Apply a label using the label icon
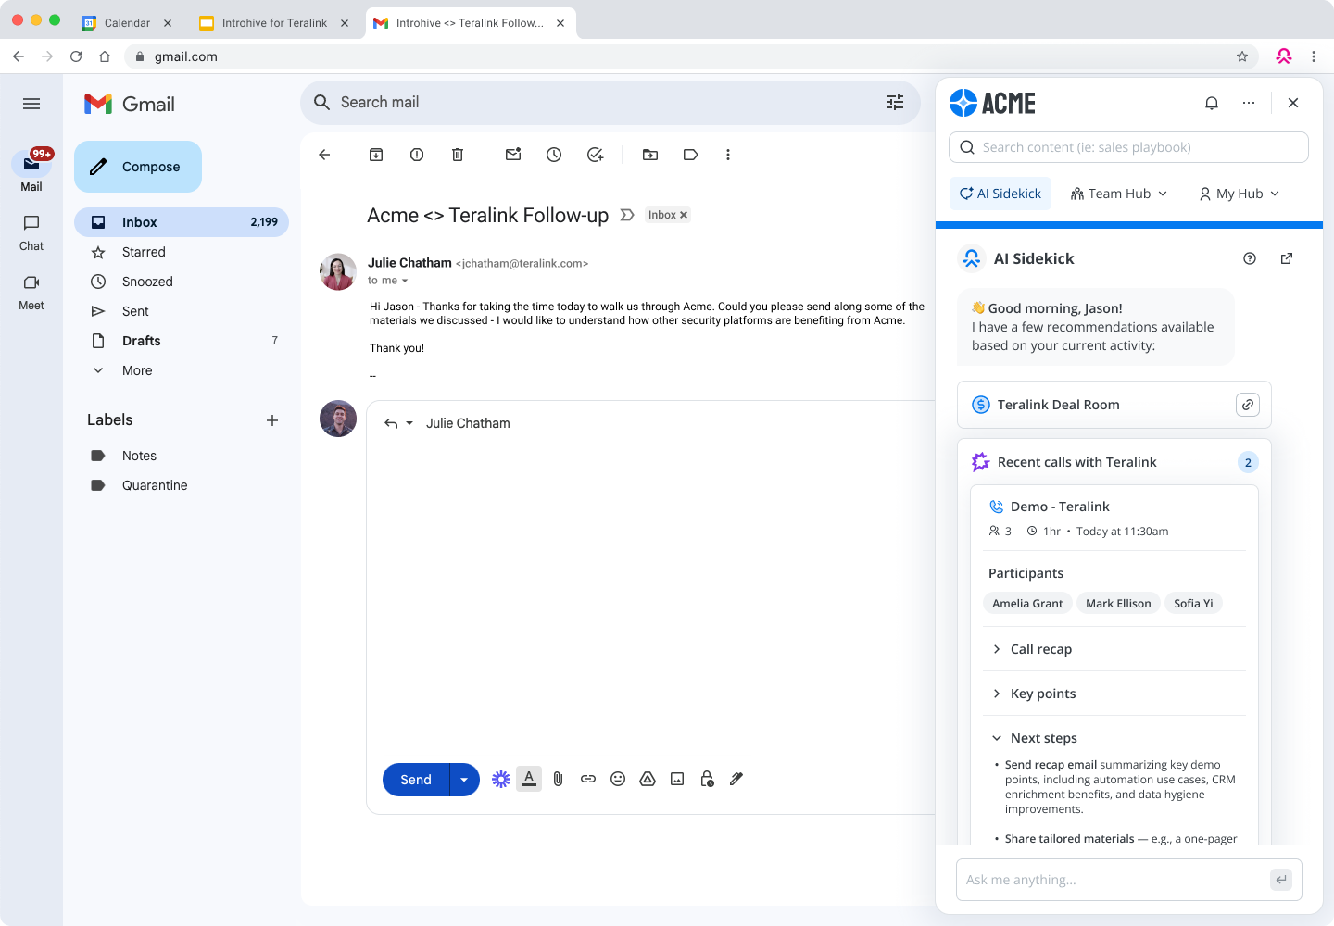The width and height of the screenshot is (1334, 926). (x=691, y=155)
